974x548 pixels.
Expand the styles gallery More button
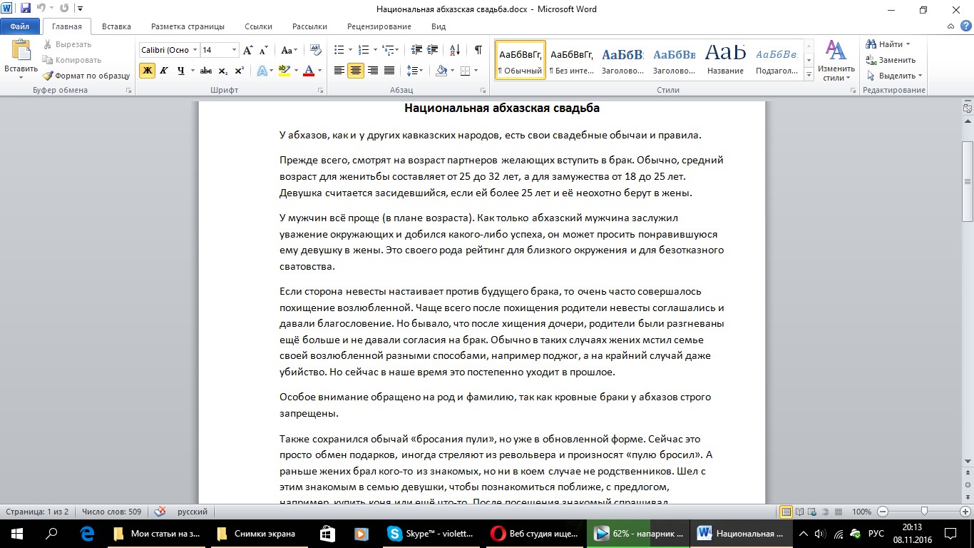click(x=809, y=74)
